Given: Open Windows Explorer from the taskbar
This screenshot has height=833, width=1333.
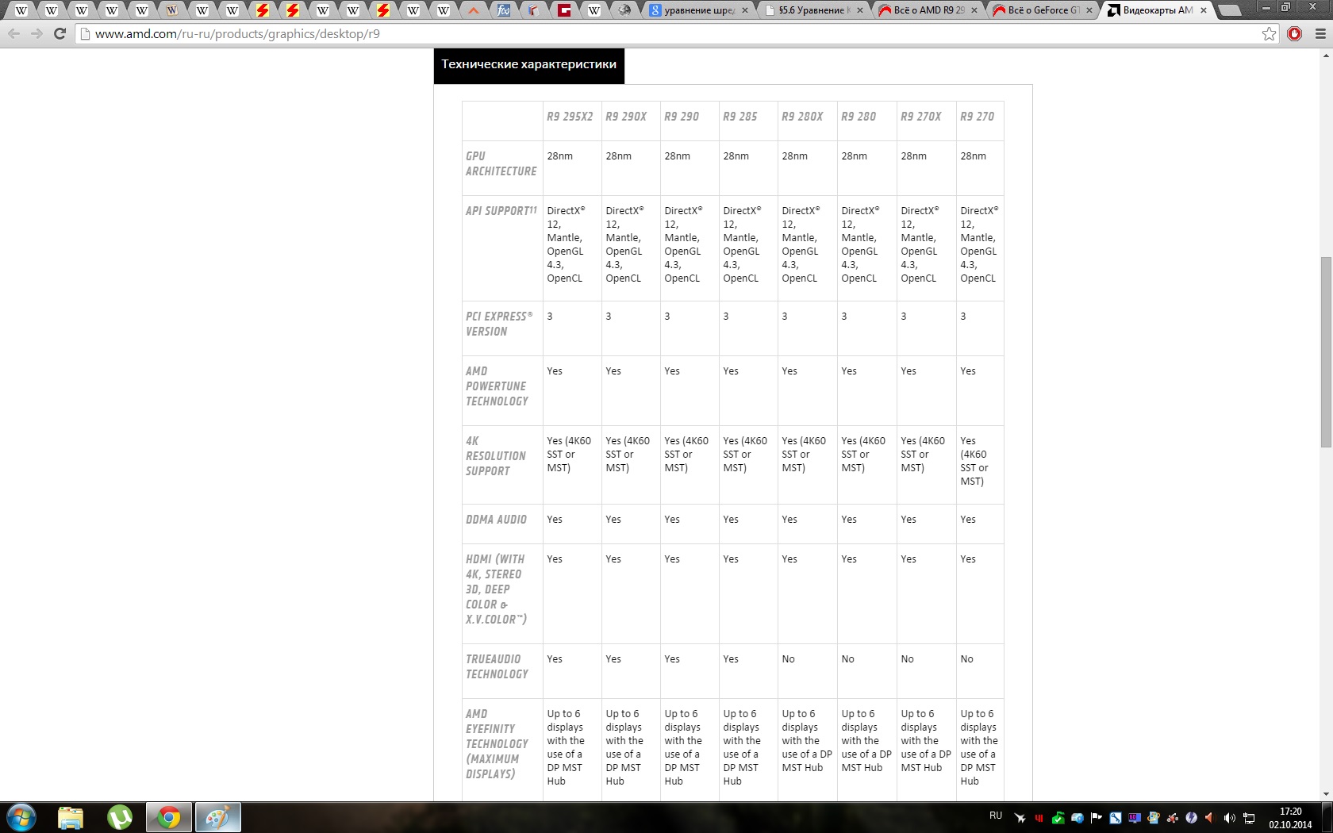Looking at the screenshot, I should click(71, 817).
